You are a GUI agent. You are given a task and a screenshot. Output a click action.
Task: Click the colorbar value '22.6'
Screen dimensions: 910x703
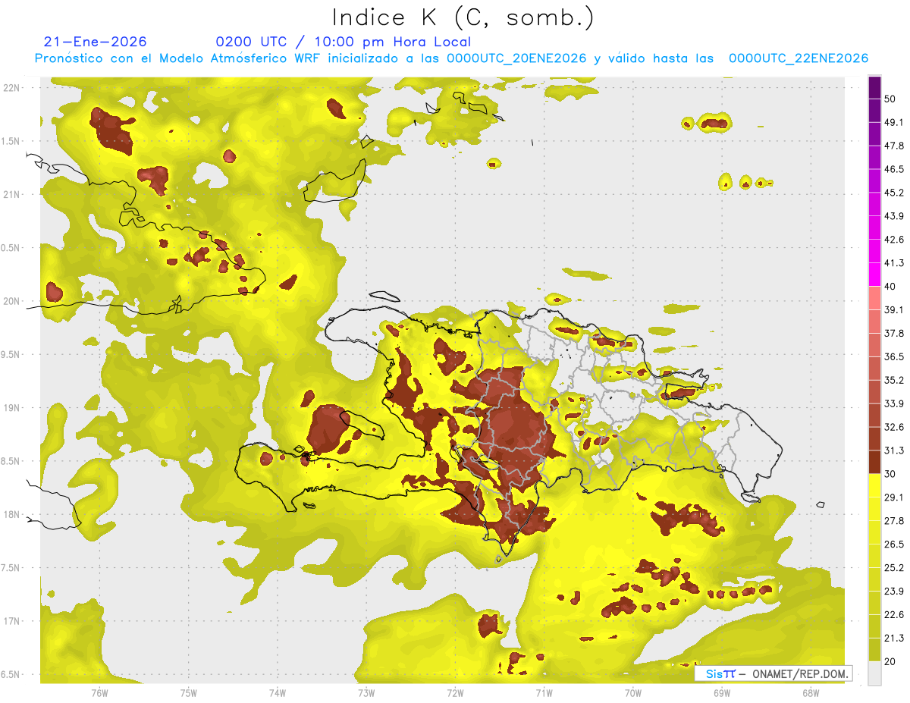pyautogui.click(x=894, y=615)
